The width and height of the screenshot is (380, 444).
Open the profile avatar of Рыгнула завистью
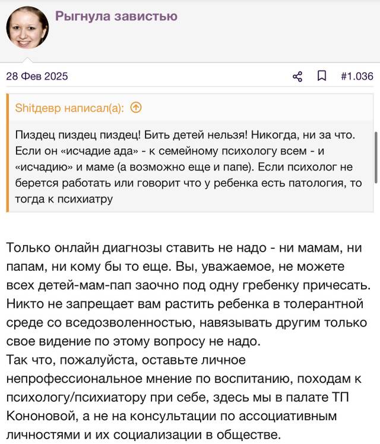tap(27, 27)
